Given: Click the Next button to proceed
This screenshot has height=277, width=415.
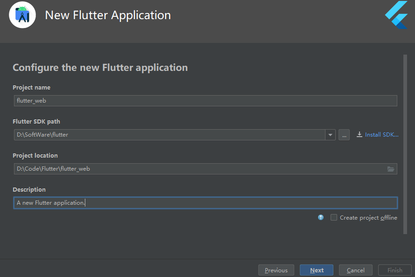Looking at the screenshot, I should pos(316,270).
